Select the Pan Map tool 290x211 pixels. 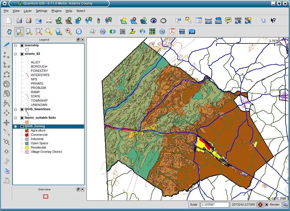tap(9, 32)
